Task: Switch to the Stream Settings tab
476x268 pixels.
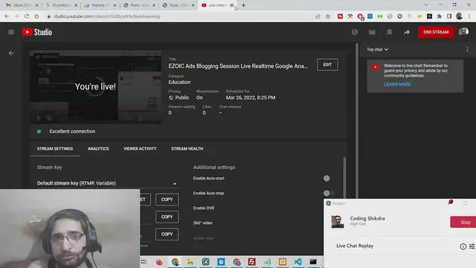Action: click(x=55, y=149)
